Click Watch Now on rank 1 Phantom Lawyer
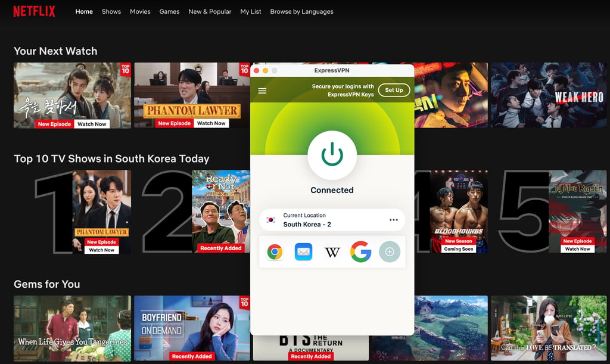This screenshot has height=364, width=610. click(x=101, y=250)
